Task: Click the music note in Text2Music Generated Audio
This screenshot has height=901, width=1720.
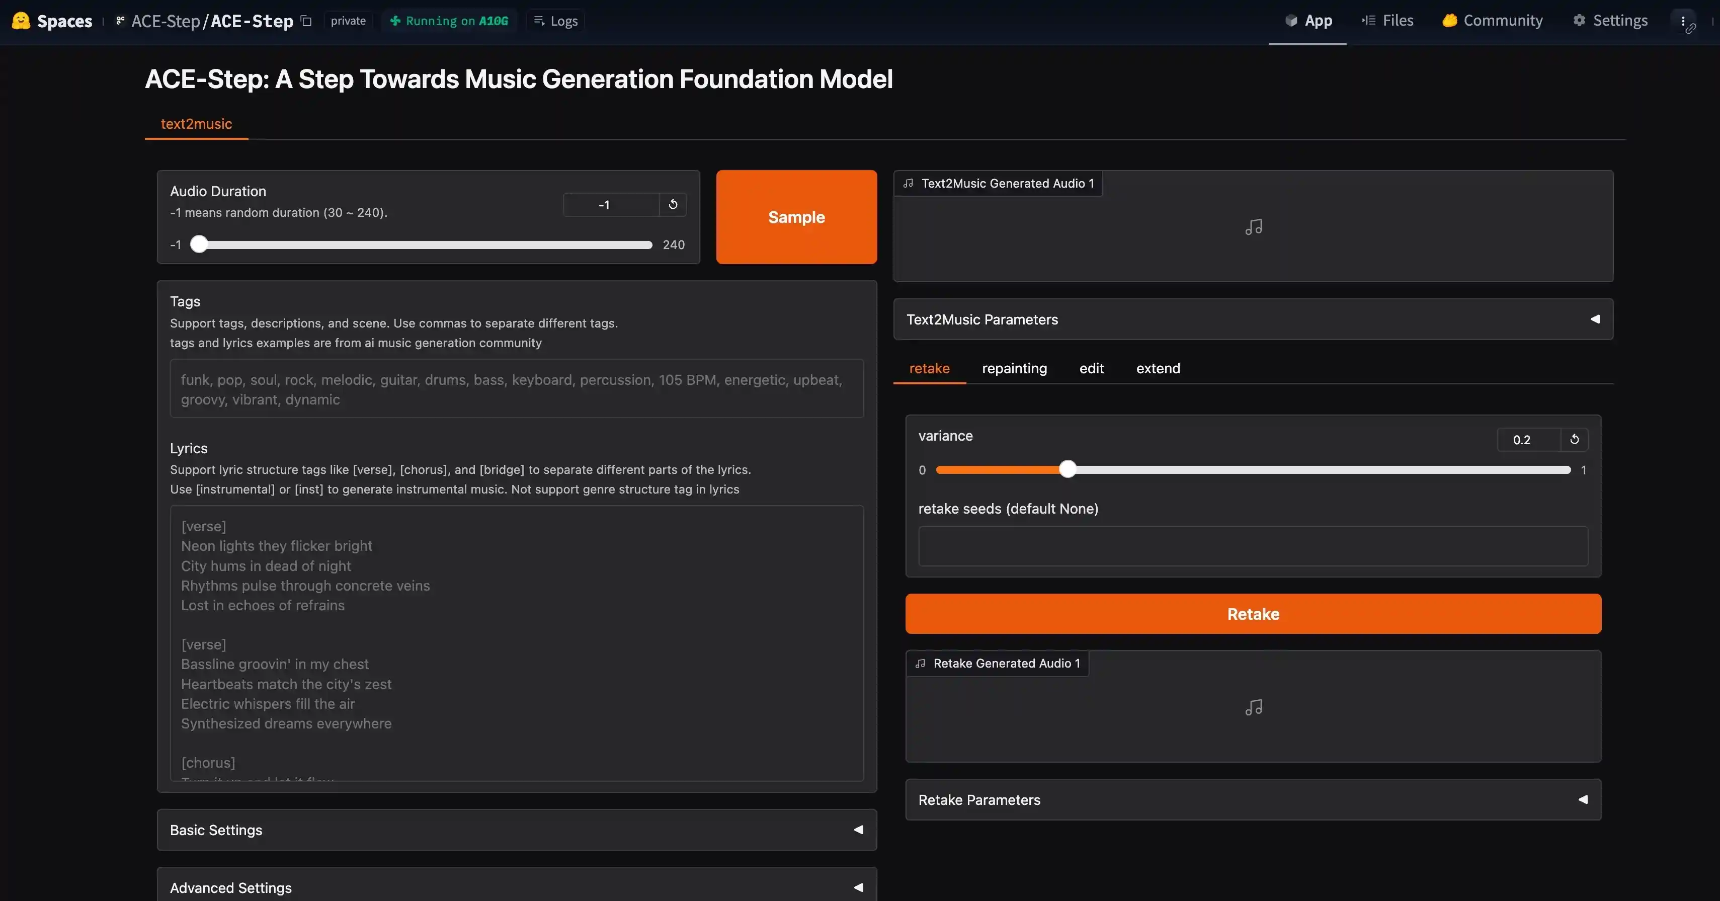Action: coord(1253,227)
